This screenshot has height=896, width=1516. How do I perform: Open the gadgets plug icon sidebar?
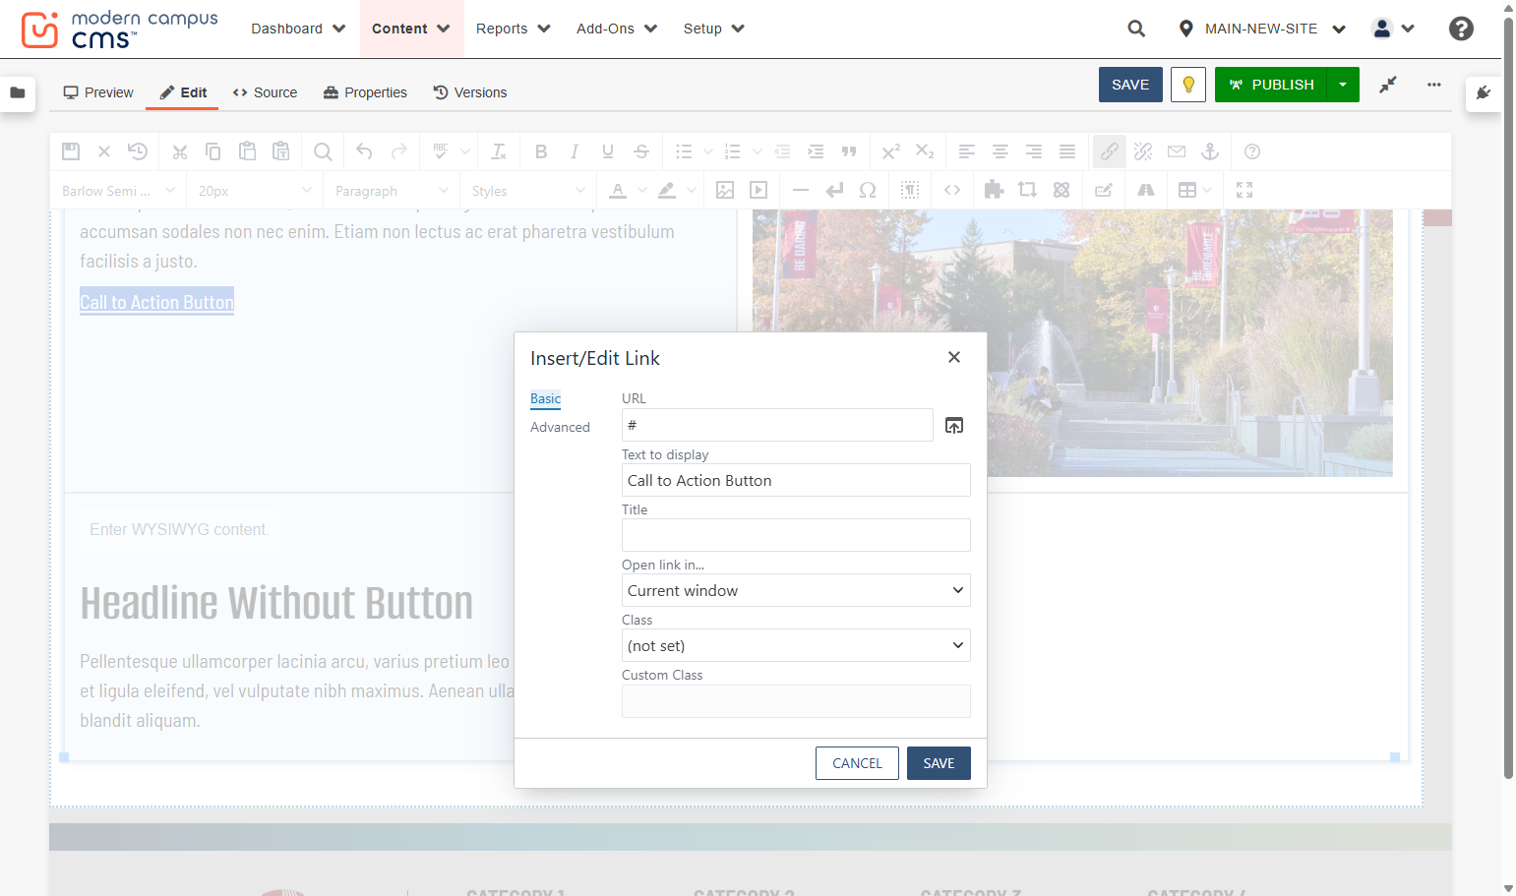pyautogui.click(x=1484, y=92)
